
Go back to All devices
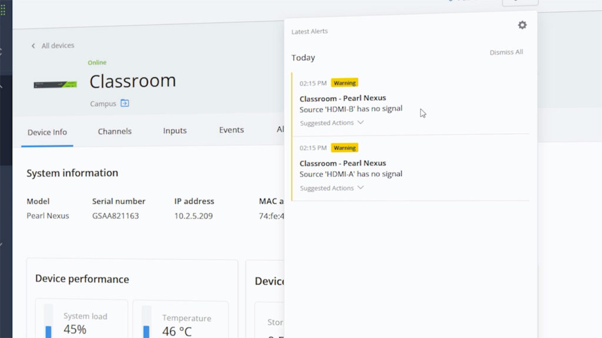(58, 46)
